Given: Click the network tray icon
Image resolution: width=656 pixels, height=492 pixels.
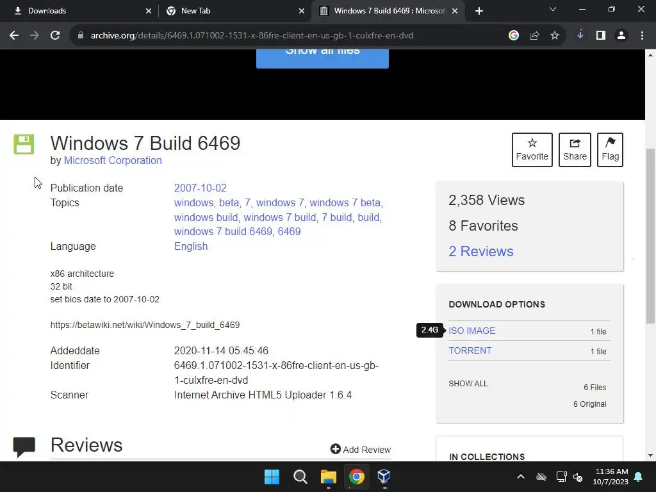Looking at the screenshot, I should pos(561,477).
